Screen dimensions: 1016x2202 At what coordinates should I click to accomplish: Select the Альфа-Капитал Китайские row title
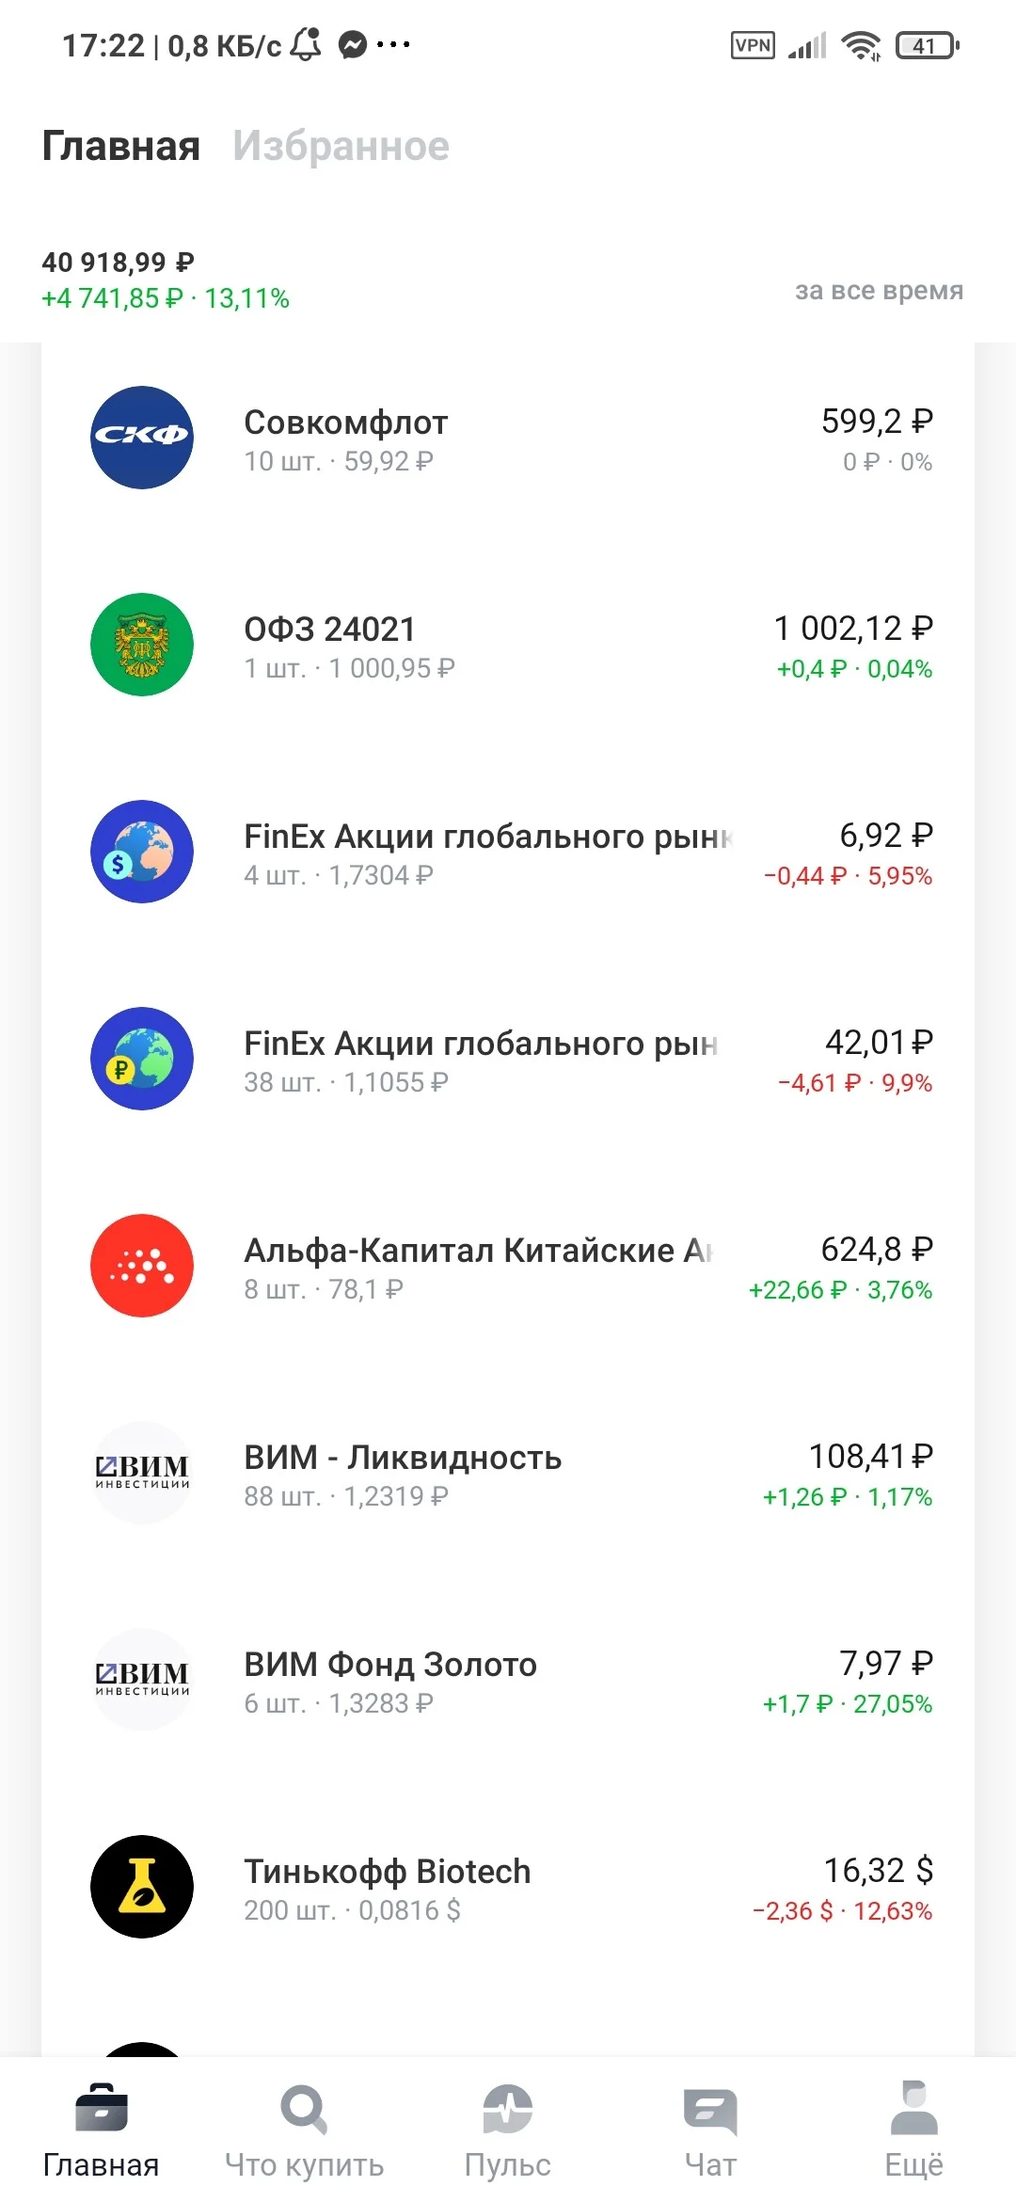click(x=479, y=1251)
